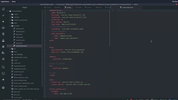Viewport: 178px width, 100px height.
Task: Click the right-arrow icon in left toolbar
Action: click(x=3, y=22)
